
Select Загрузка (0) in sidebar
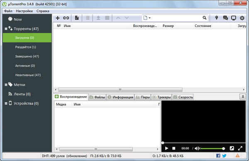tap(27, 38)
